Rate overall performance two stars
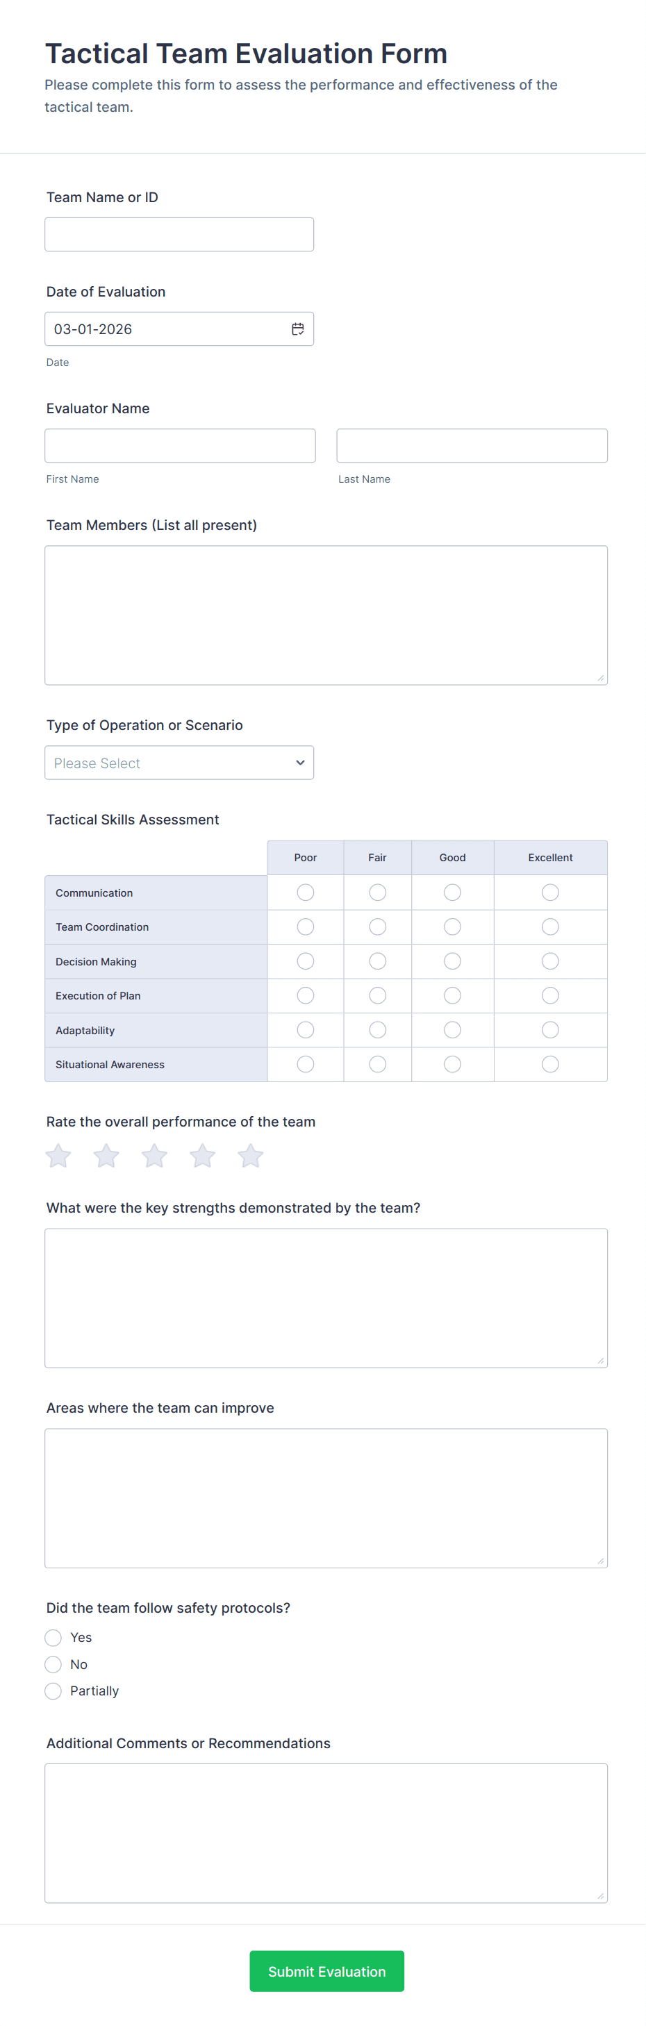Screen dimensions: 646x2026 tap(106, 1155)
